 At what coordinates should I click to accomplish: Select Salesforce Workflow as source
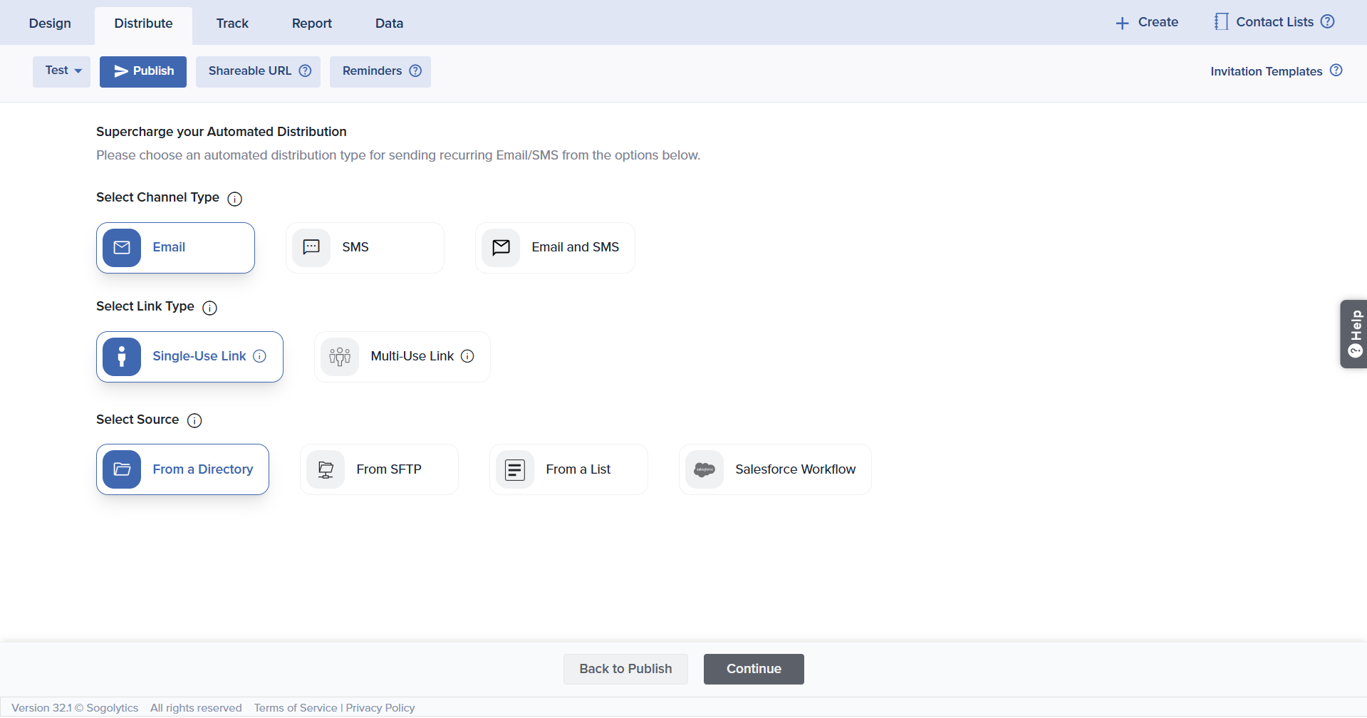click(775, 469)
